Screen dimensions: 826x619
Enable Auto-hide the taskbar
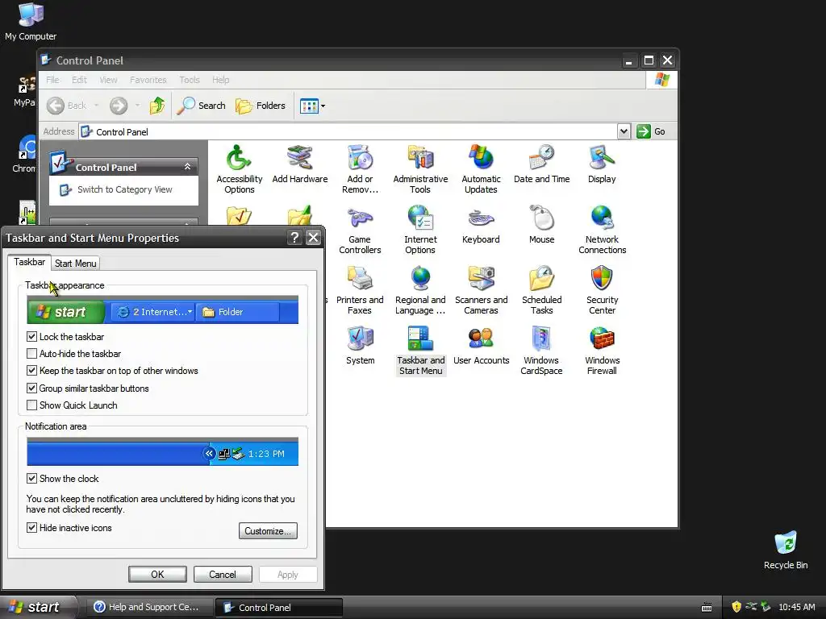click(32, 354)
